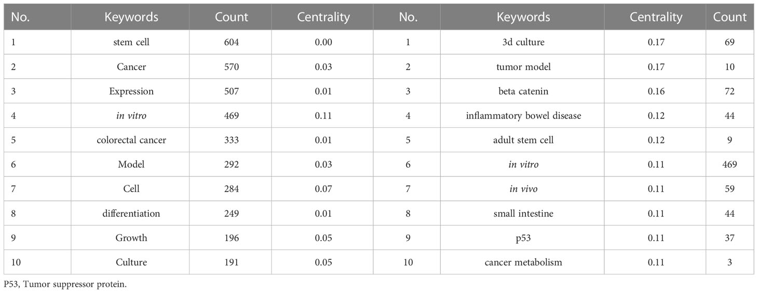
Task: Select the 'small intestine' keyword cell
Action: 523,213
